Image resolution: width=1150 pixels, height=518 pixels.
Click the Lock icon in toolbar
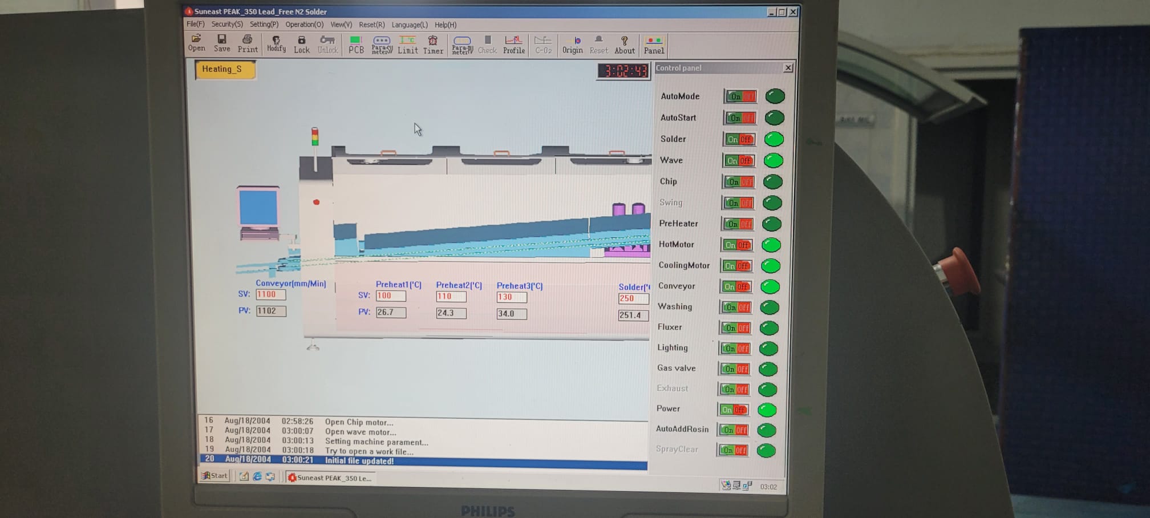(x=302, y=44)
